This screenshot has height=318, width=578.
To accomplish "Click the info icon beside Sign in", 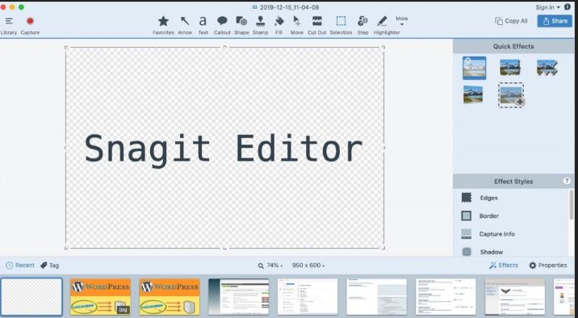I will click(568, 7).
